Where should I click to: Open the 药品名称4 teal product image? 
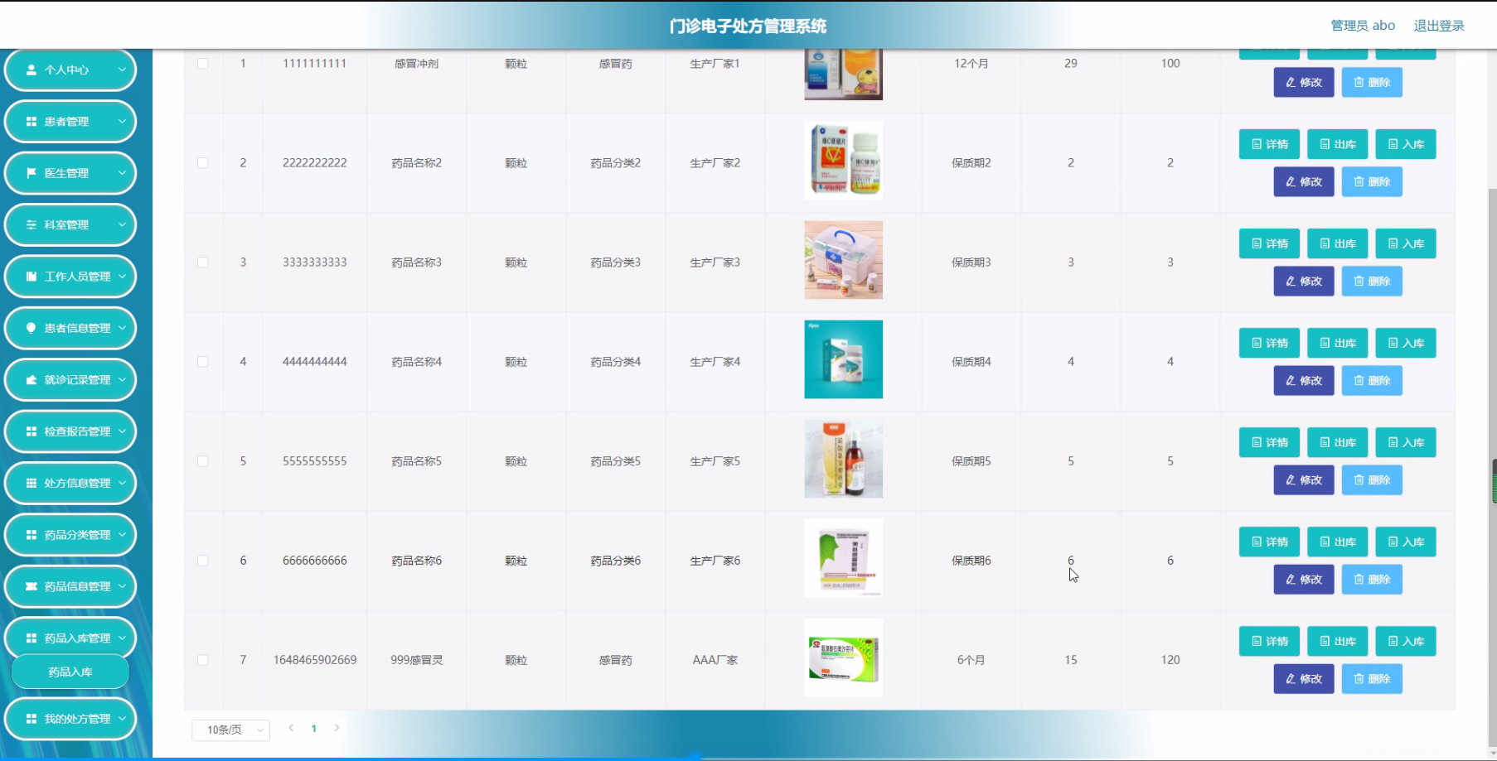(x=843, y=359)
